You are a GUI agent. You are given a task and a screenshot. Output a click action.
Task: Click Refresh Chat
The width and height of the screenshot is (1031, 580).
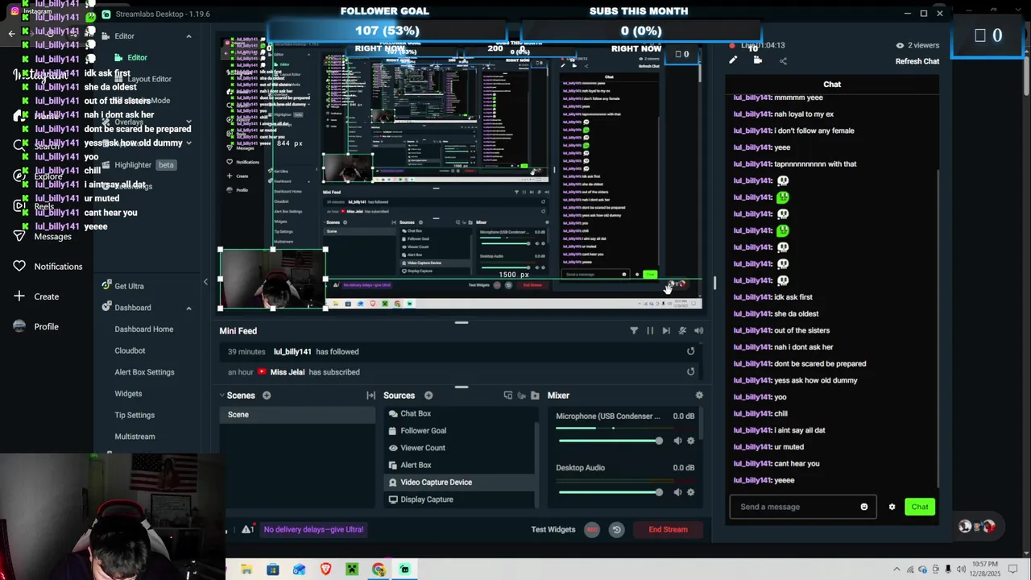point(917,61)
